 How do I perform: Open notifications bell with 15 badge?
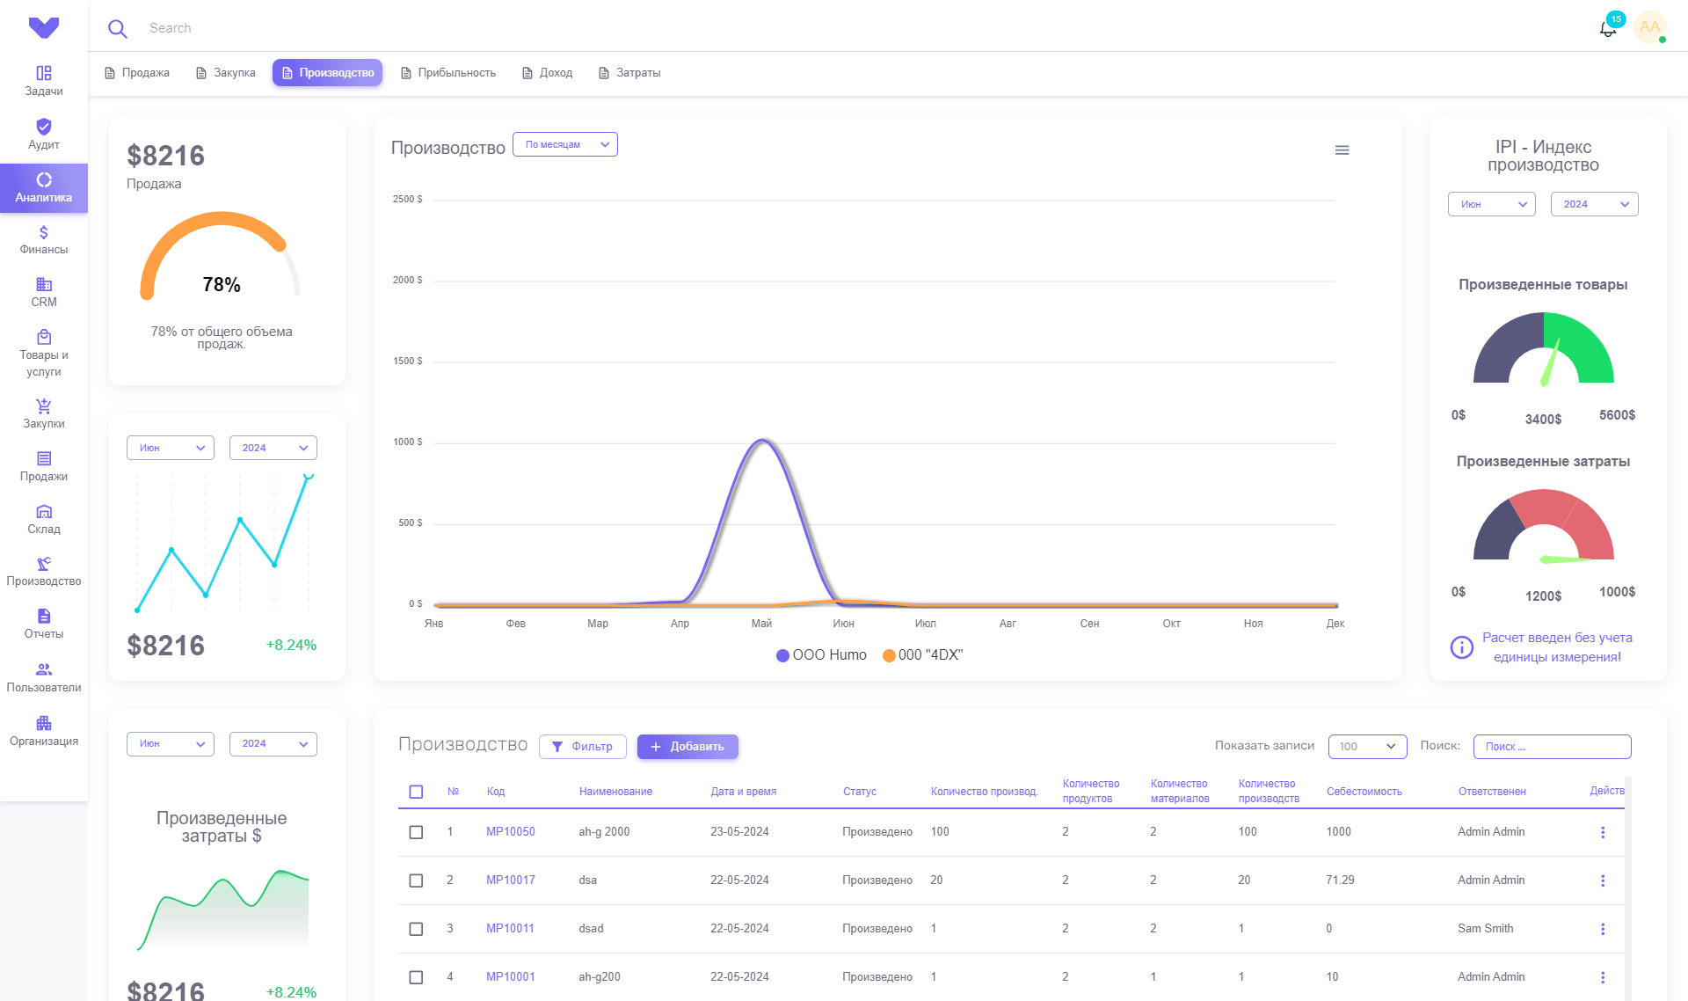pyautogui.click(x=1609, y=26)
